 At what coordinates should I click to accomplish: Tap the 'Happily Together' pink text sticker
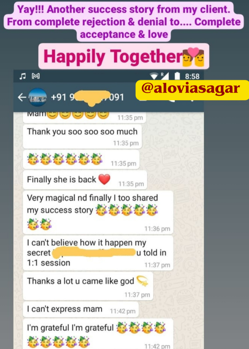(x=124, y=56)
